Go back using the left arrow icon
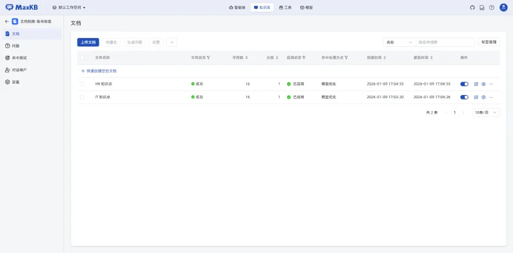513x253 pixels. click(7, 21)
